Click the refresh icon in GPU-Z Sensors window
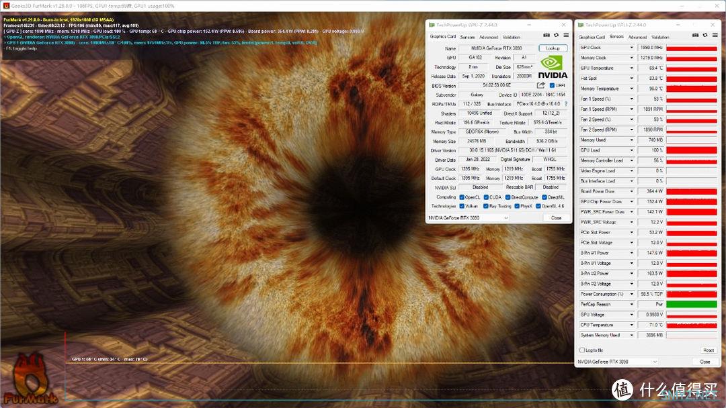Viewport: 726px width, 408px height. [705, 35]
